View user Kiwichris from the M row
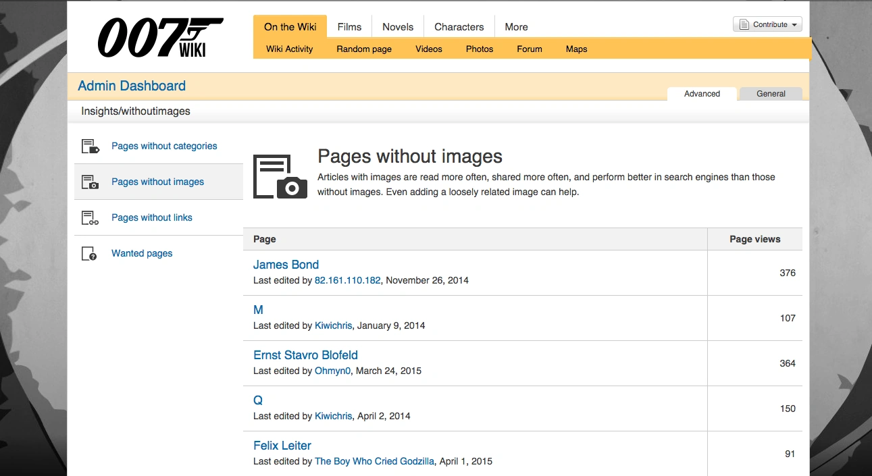This screenshot has height=476, width=872. coord(333,325)
